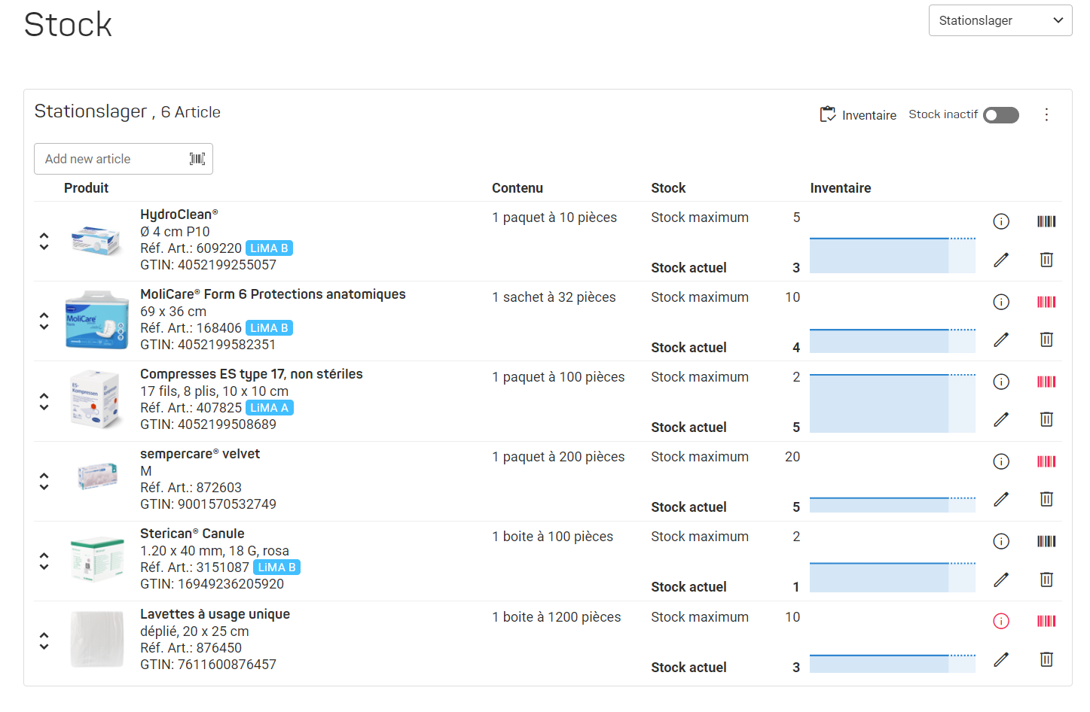The image size is (1090, 712).
Task: Reorder MoliCare row with sort arrows
Action: (x=44, y=321)
